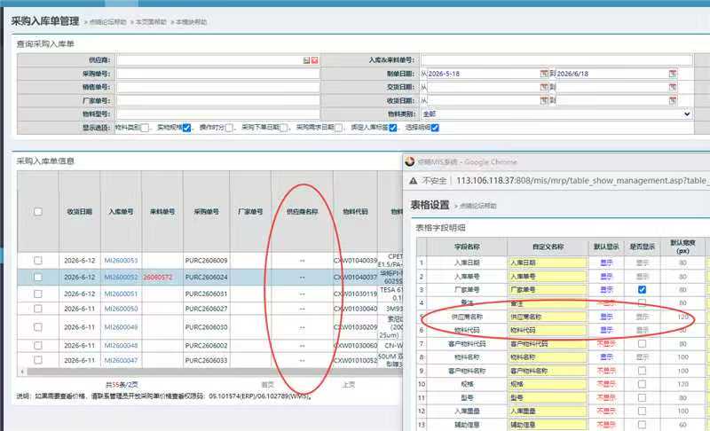Uncheck the 选择明细 display option
This screenshot has width=710, height=431.
tap(435, 128)
